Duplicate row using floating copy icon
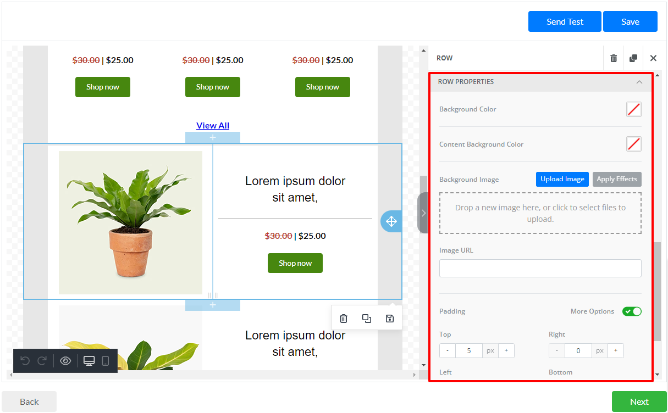The height and width of the screenshot is (413, 668). (x=367, y=319)
